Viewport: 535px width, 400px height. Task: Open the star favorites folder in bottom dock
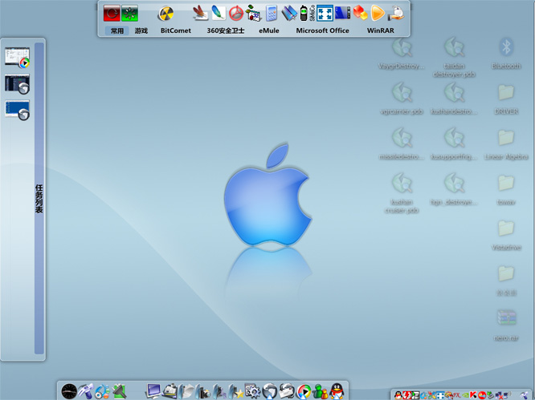pyautogui.click(x=236, y=391)
